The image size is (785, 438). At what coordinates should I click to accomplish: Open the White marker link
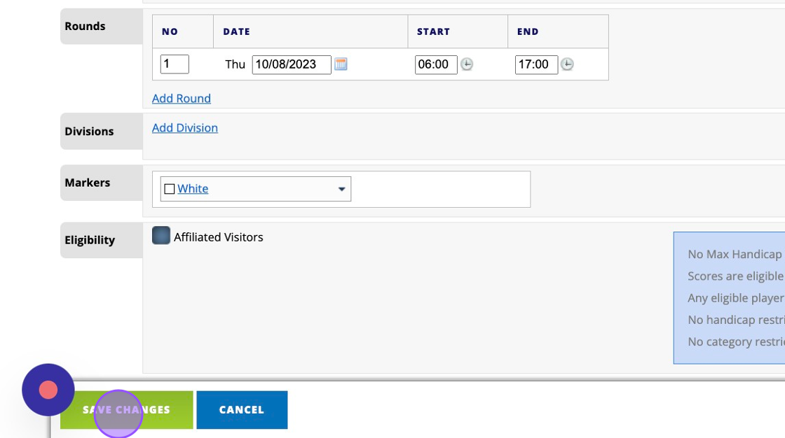[x=193, y=189]
